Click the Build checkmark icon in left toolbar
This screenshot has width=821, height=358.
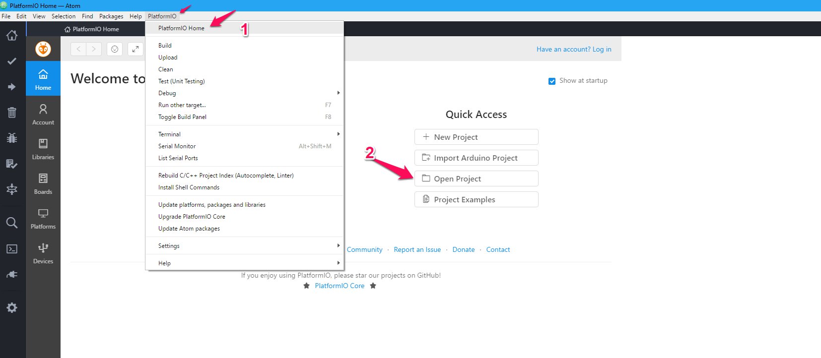[x=12, y=61]
